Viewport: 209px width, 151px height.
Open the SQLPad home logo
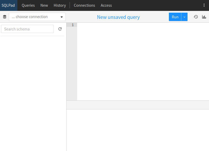tap(8, 5)
